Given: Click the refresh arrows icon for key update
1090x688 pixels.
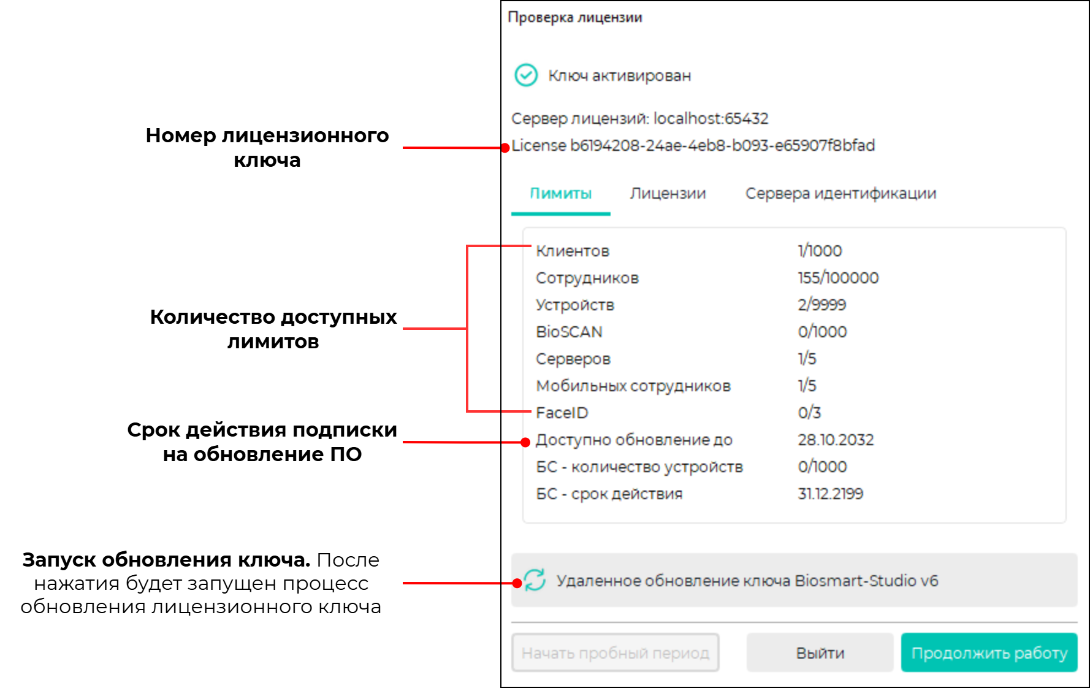Looking at the screenshot, I should click(x=535, y=580).
